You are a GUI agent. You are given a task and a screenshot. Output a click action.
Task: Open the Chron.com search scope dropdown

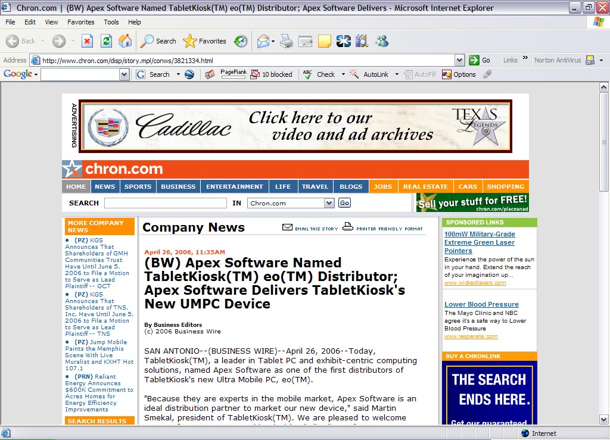(x=329, y=203)
